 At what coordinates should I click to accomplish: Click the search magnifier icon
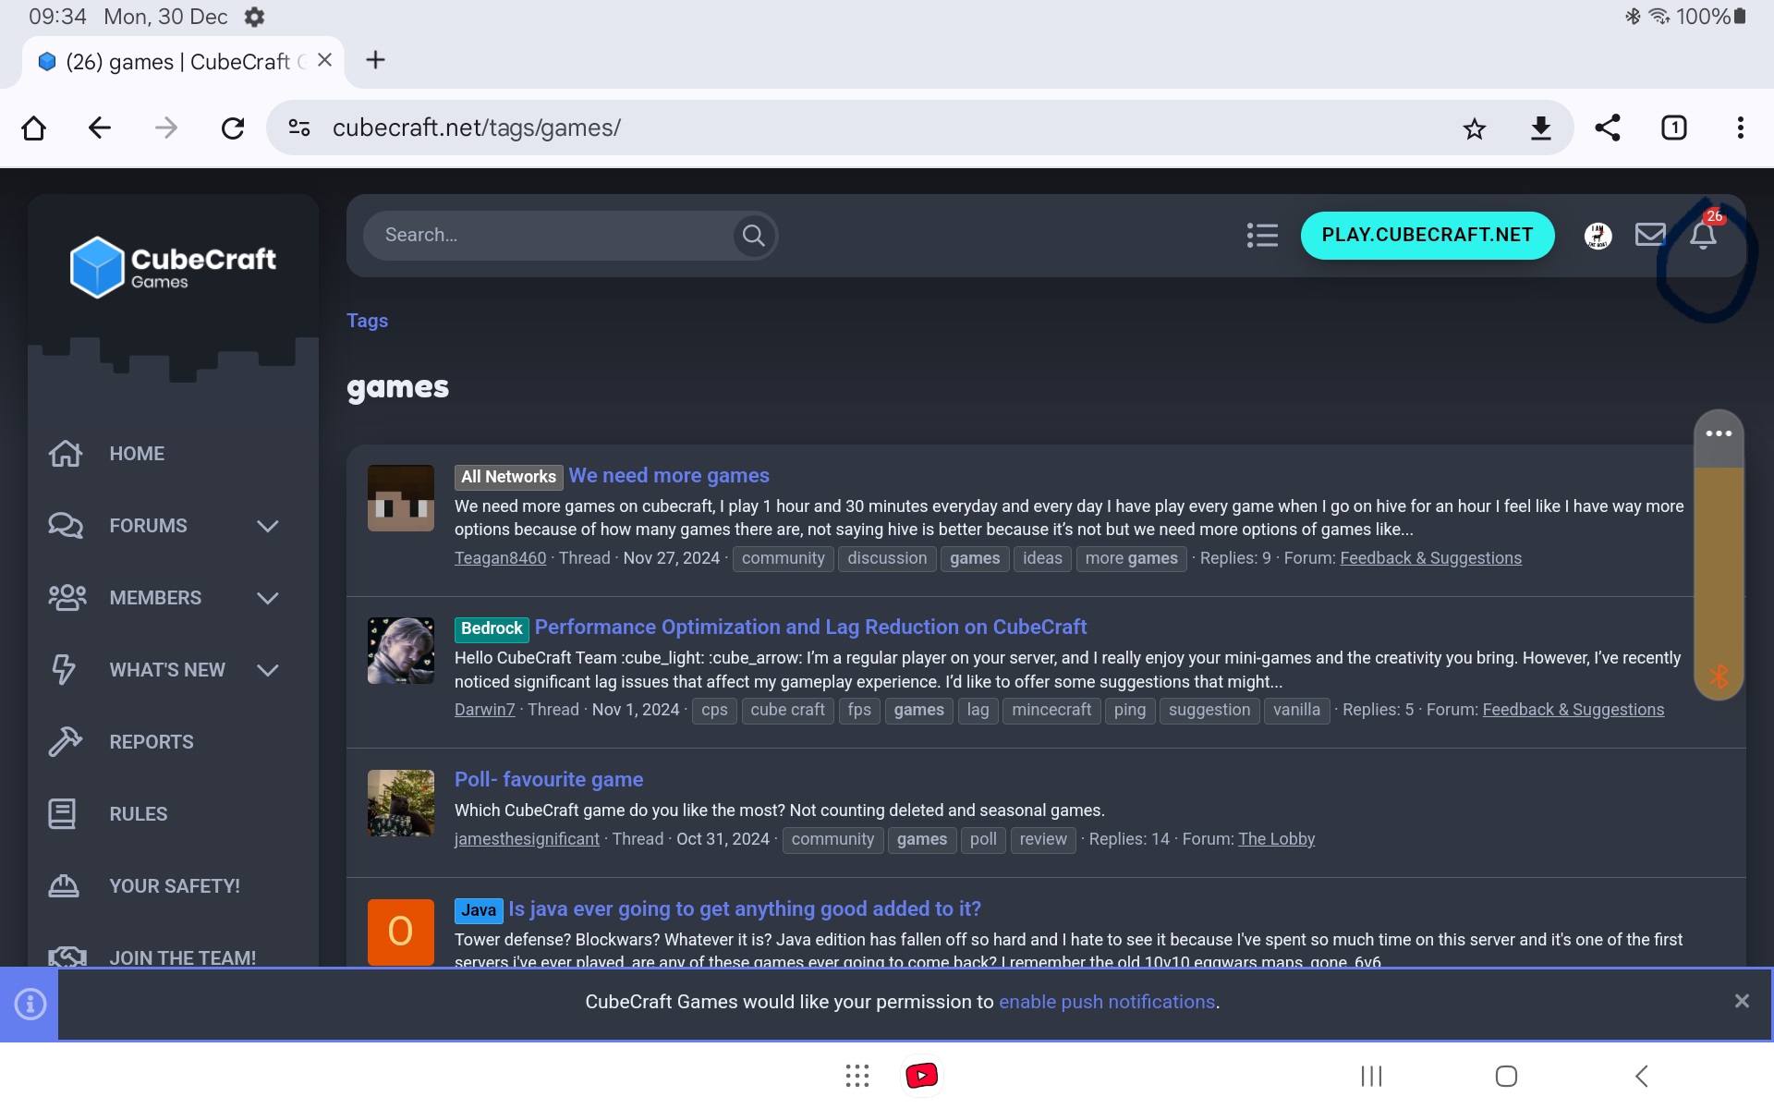754,236
